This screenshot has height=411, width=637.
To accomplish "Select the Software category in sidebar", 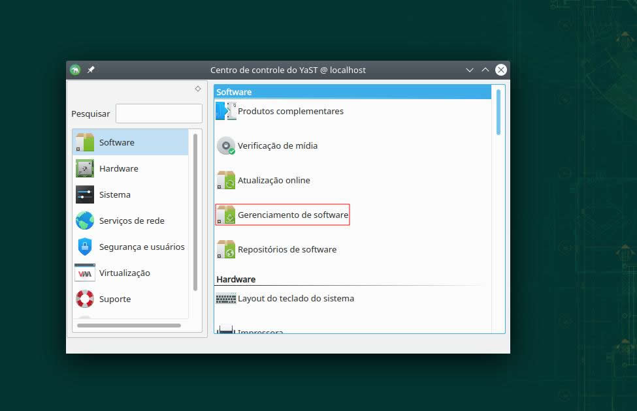I will click(116, 142).
